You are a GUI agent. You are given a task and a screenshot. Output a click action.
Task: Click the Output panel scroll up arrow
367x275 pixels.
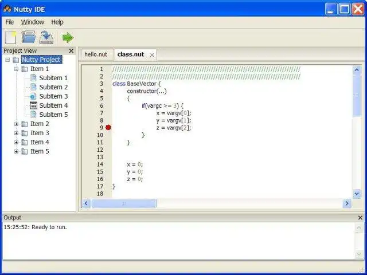[360, 227]
